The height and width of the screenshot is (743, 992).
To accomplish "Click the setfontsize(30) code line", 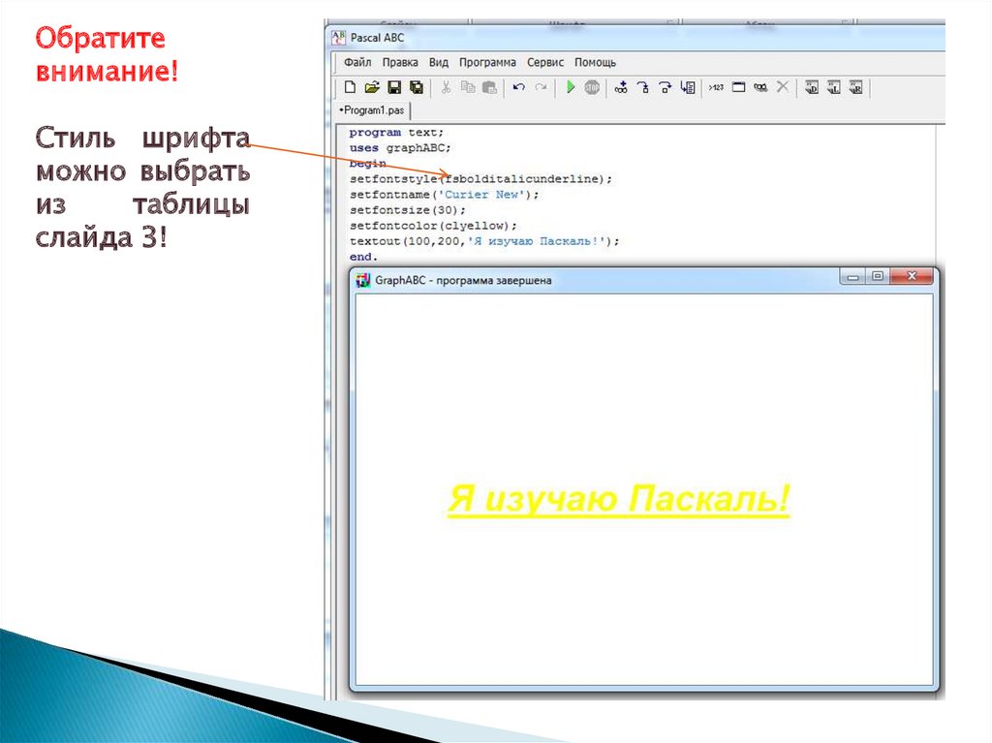I will coord(408,210).
